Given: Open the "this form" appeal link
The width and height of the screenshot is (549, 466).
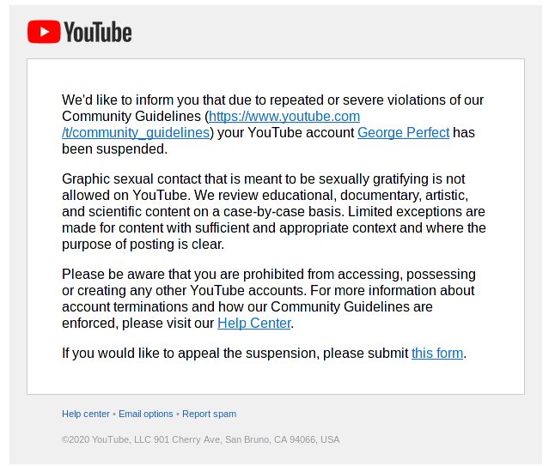Looking at the screenshot, I should tap(437, 354).
